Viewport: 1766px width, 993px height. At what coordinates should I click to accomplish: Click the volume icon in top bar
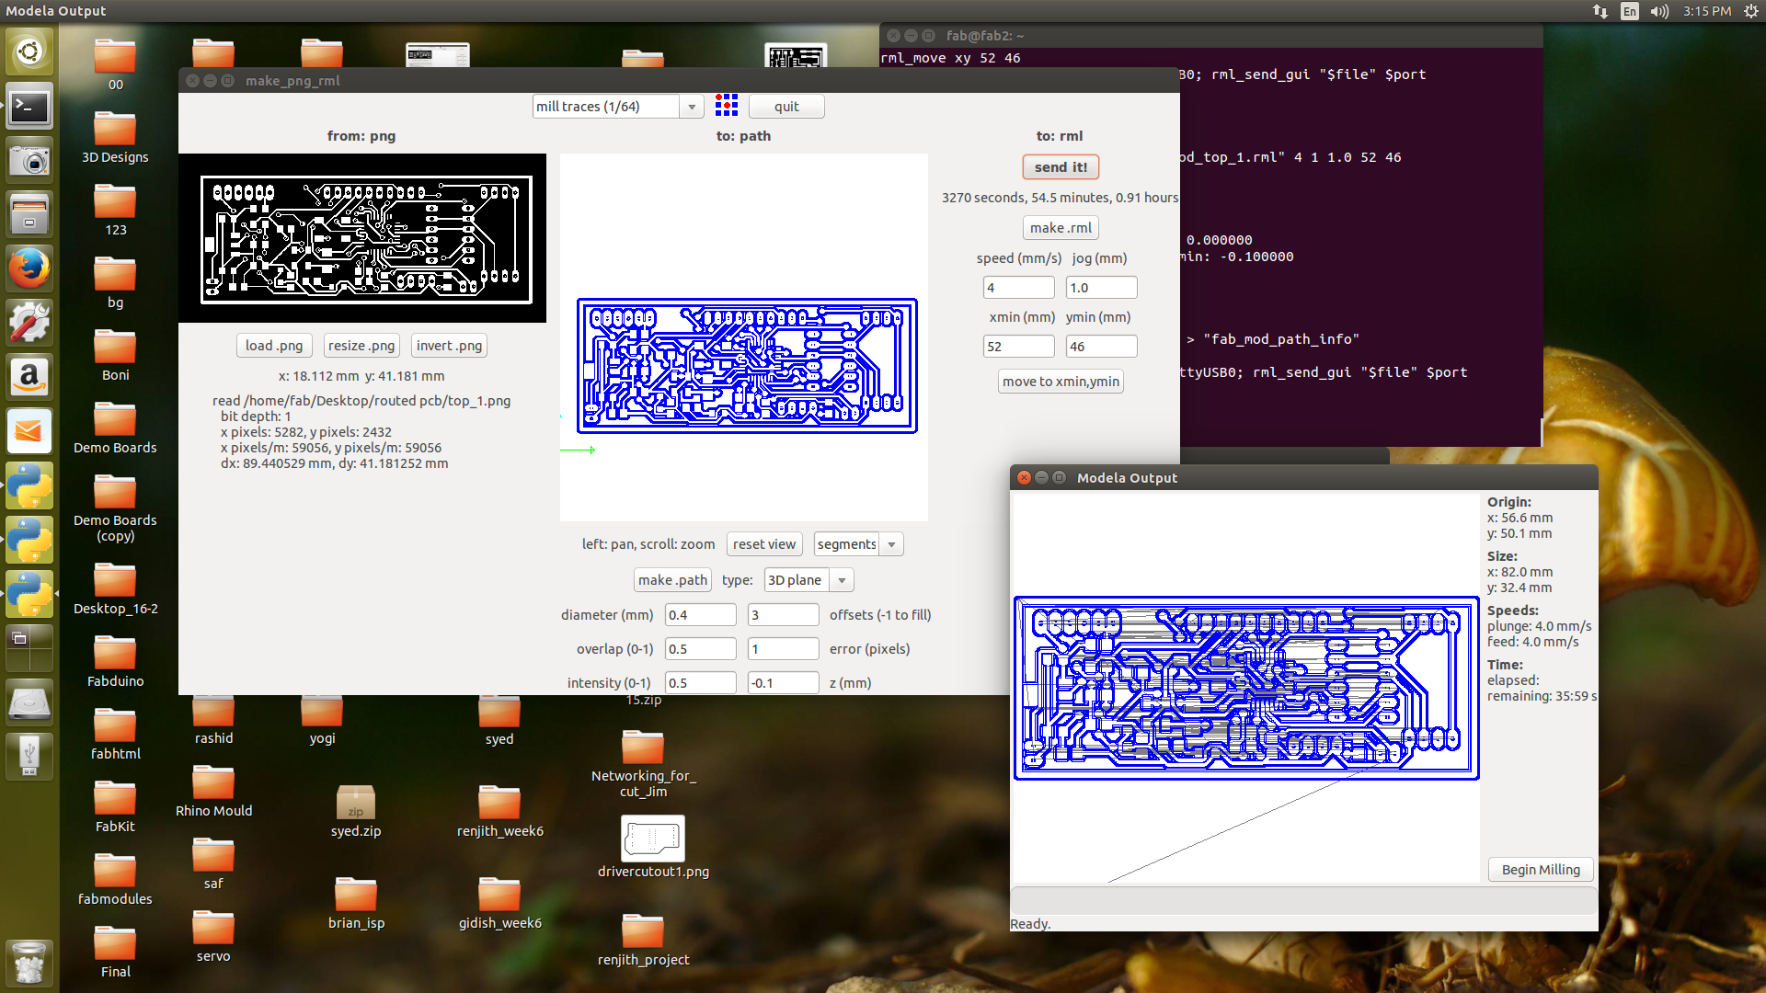(x=1659, y=11)
